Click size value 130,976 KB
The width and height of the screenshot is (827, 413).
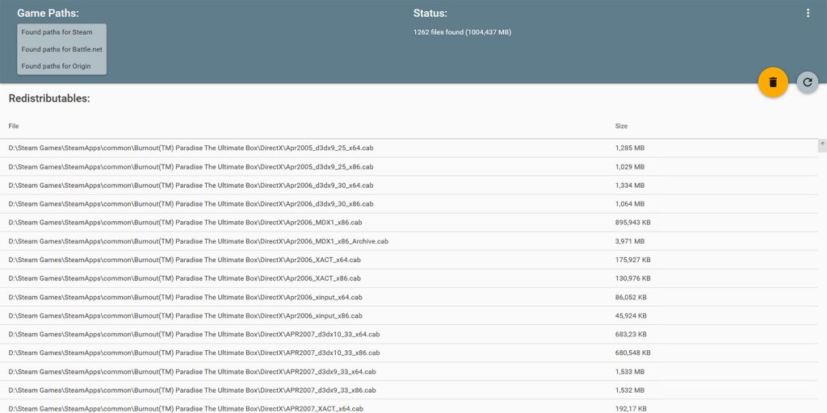point(633,278)
